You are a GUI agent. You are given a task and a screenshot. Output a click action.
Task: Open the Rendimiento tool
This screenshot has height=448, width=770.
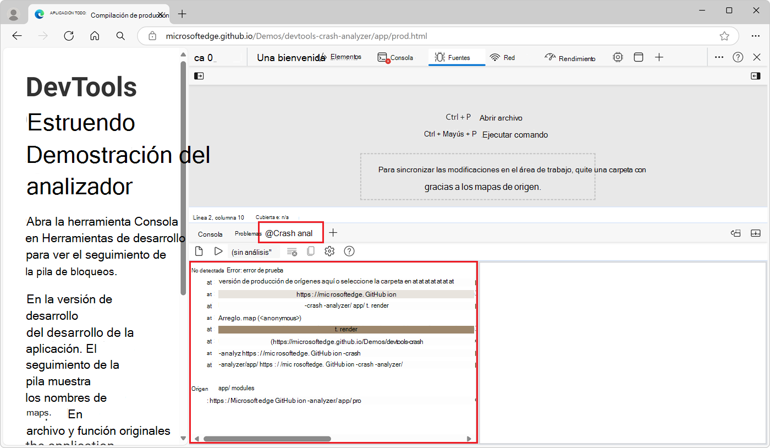point(570,58)
